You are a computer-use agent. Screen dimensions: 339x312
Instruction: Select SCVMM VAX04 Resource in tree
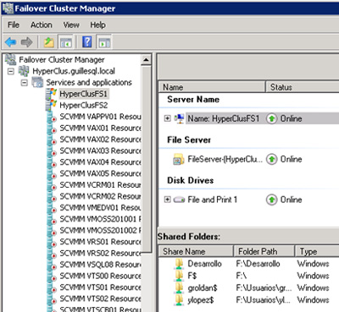[x=100, y=162]
